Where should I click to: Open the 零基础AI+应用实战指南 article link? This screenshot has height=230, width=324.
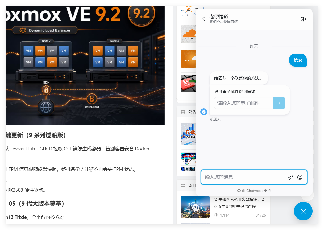(239, 203)
